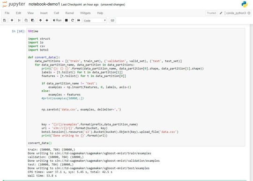
Task: Open the Widgets menu
Action: (x=85, y=13)
